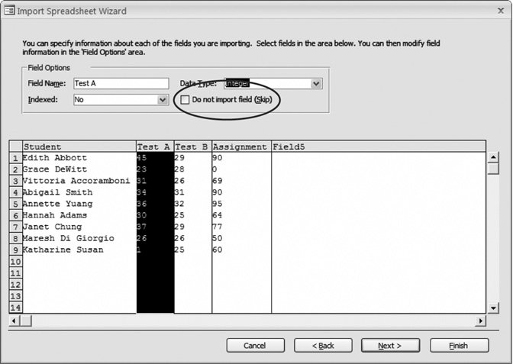Click the Test A column header

154,147
